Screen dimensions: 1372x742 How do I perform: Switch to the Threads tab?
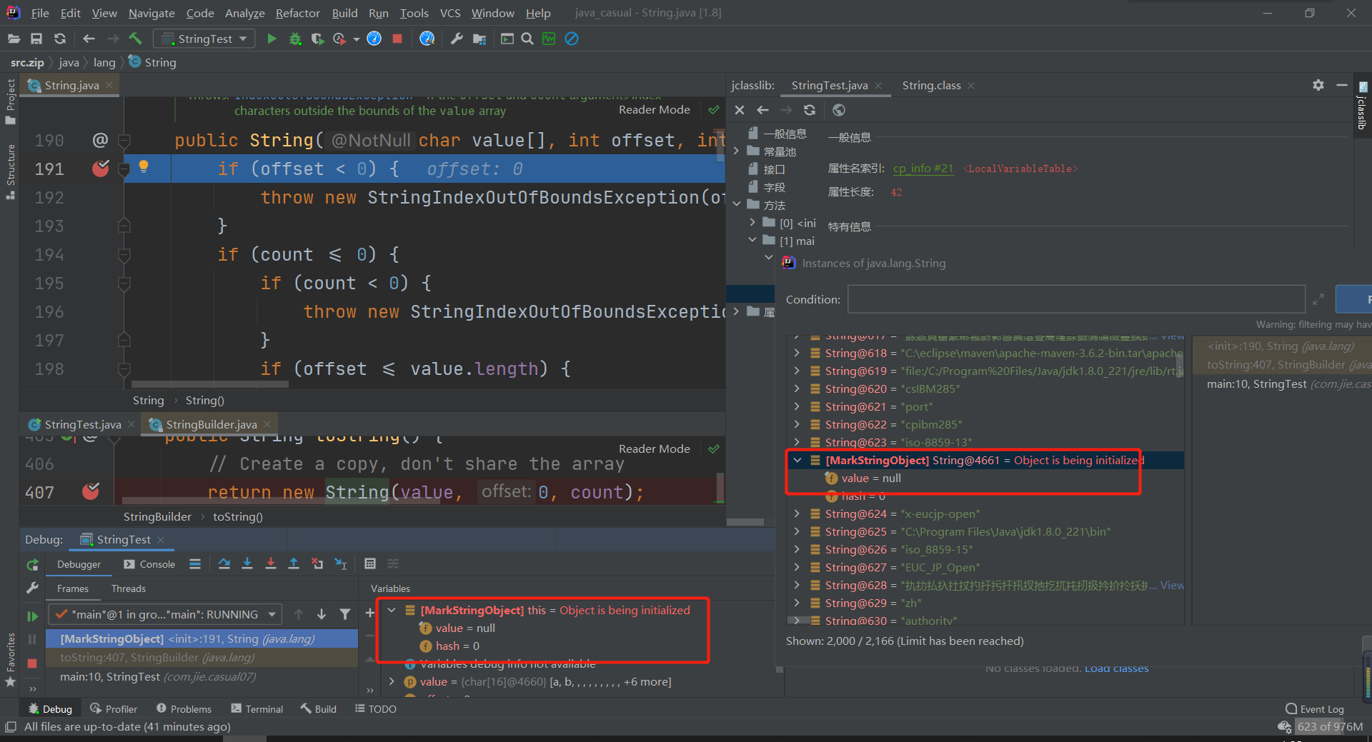[129, 588]
